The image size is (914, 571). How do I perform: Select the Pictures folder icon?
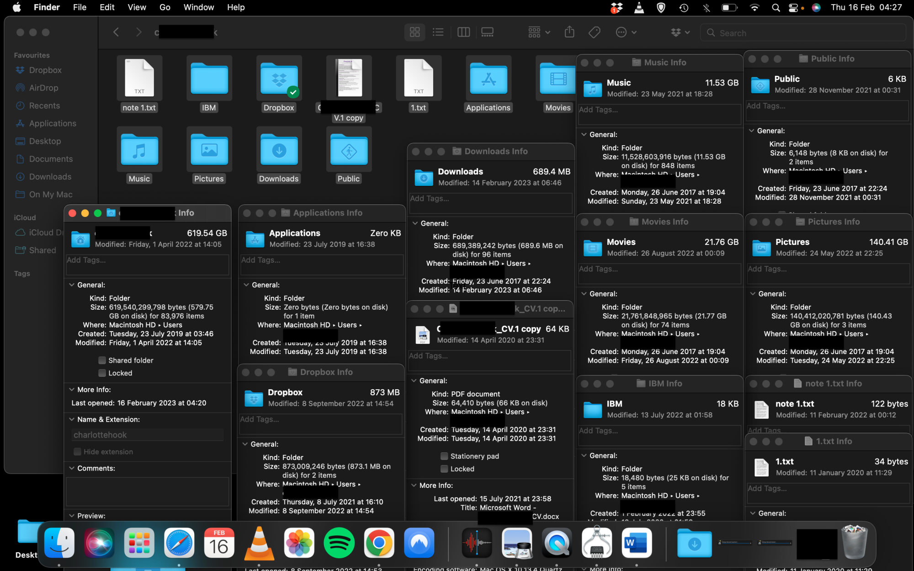[209, 150]
